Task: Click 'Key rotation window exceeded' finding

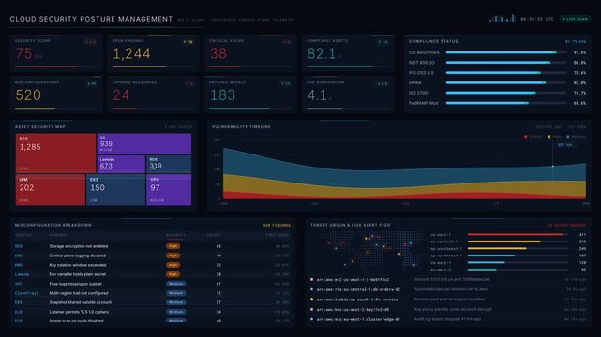Action: pos(78,265)
